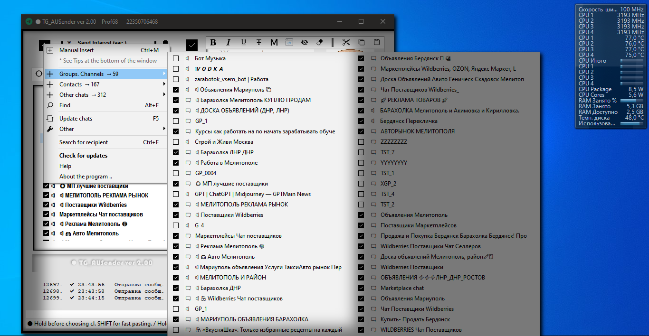Check the Бот Музыка checkbox

tap(176, 58)
